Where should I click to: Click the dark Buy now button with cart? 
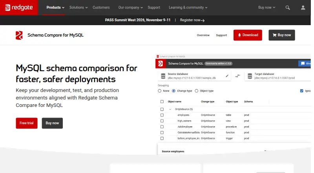(x=281, y=35)
